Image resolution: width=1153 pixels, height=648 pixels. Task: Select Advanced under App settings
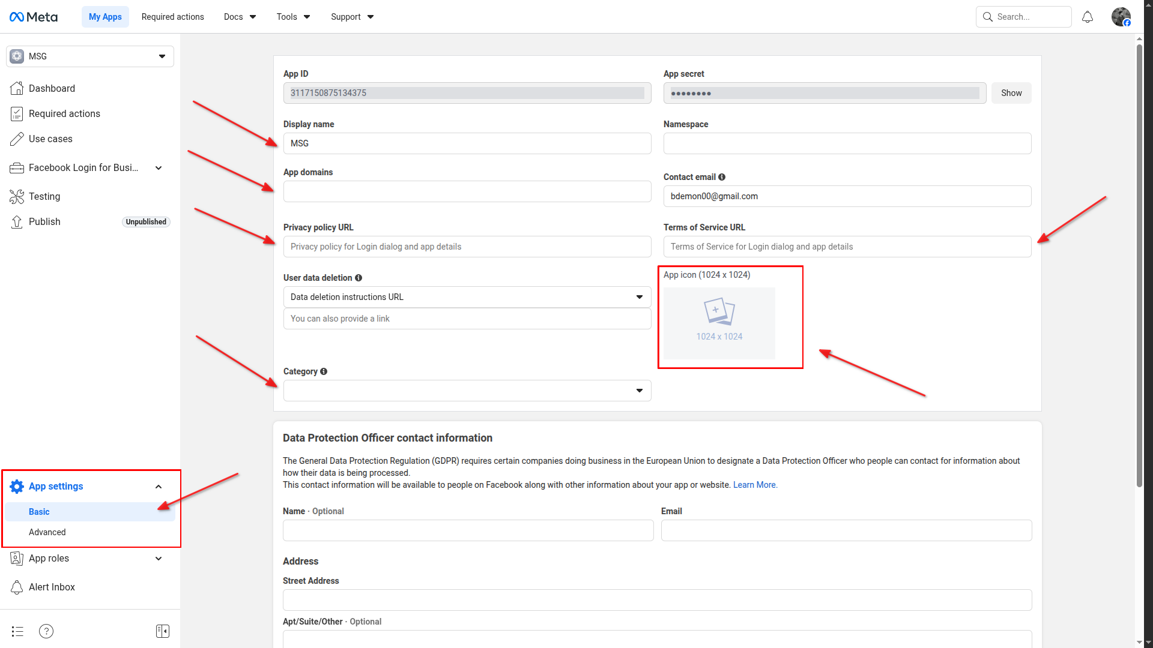coord(47,532)
